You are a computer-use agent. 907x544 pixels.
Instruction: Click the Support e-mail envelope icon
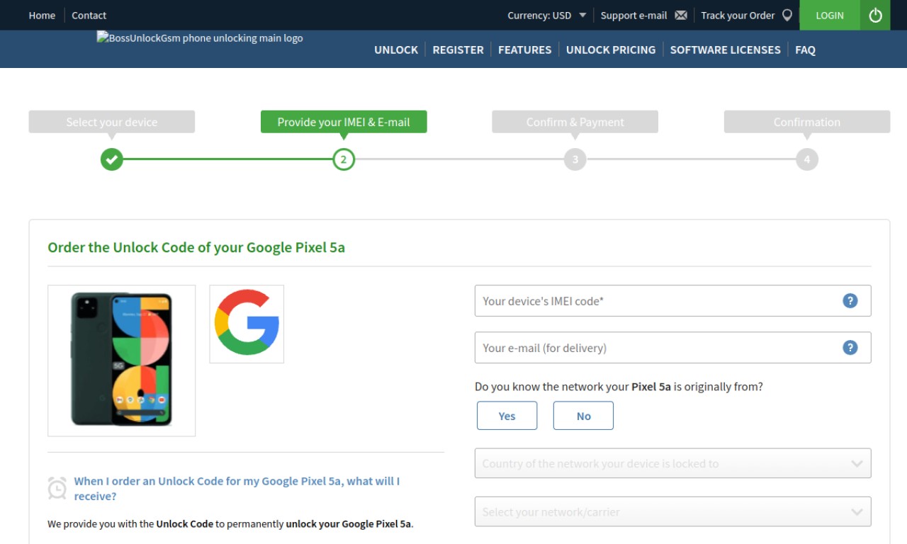point(681,15)
